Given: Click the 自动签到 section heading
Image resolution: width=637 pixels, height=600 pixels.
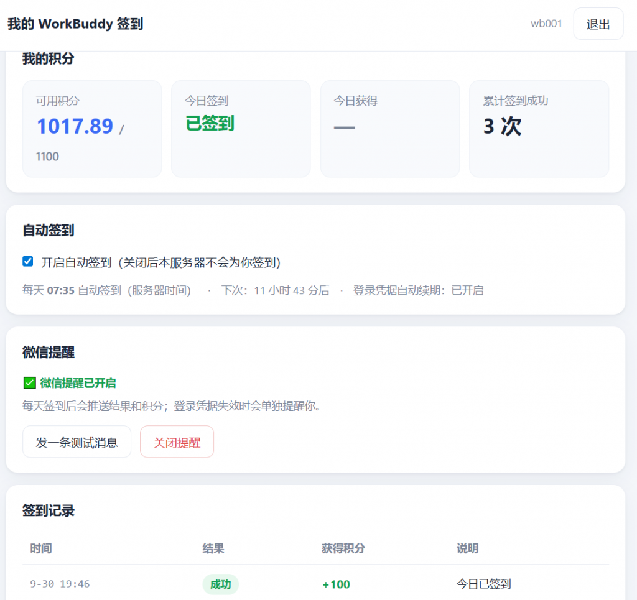Looking at the screenshot, I should pyautogui.click(x=49, y=230).
